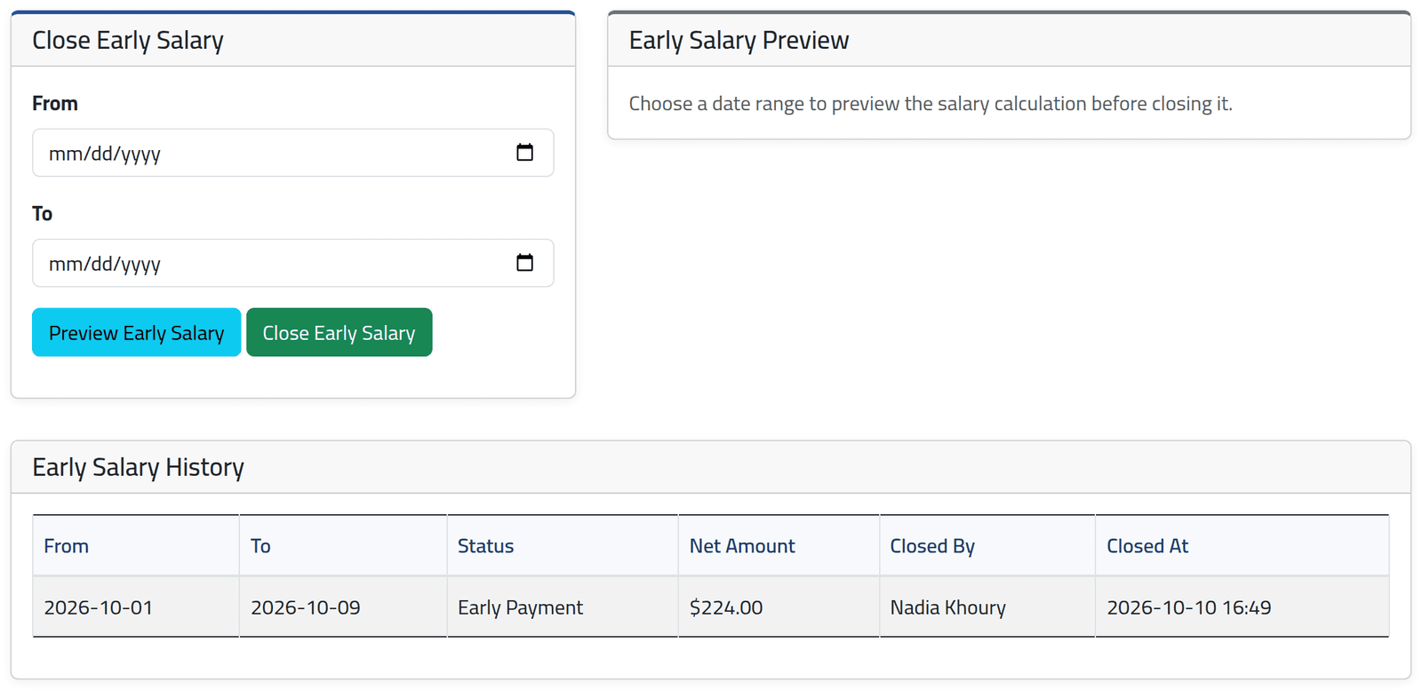Focus the From date input field
The image size is (1422, 690).
(292, 153)
